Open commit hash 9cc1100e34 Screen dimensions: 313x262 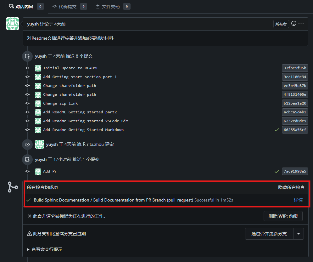point(295,77)
